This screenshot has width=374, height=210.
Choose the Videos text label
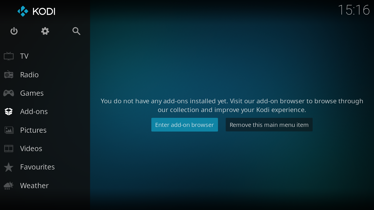click(31, 148)
